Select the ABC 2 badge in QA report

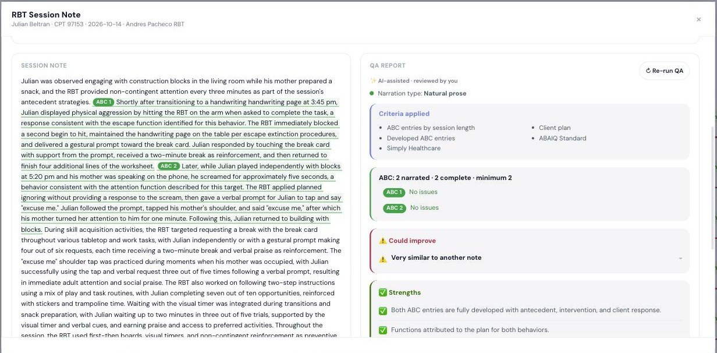tap(394, 208)
